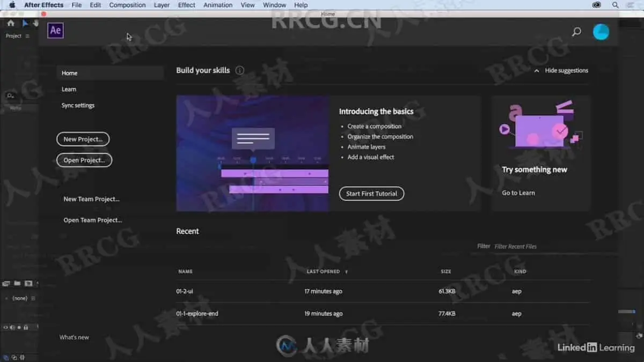The height and width of the screenshot is (362, 644).
Task: Click the Open Project button
Action: point(84,160)
